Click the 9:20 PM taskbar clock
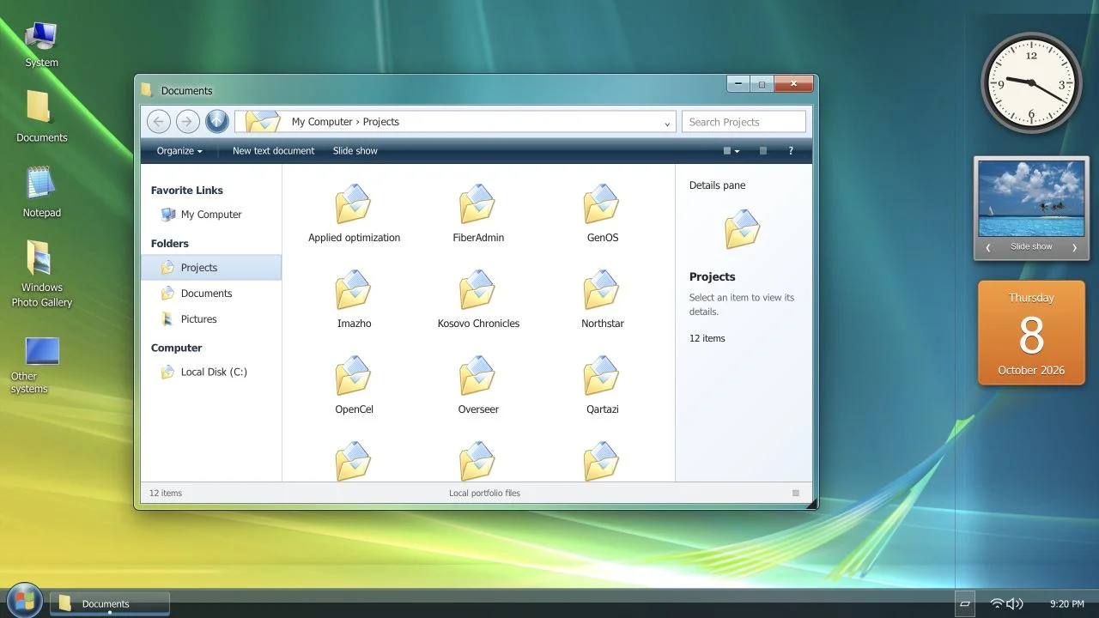 click(1067, 604)
